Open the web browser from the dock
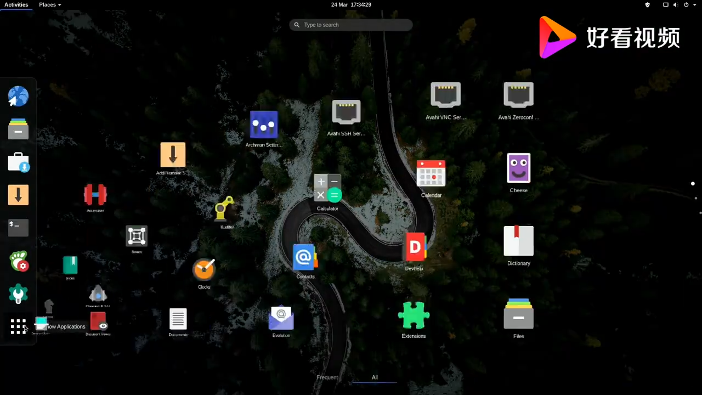702x395 pixels. pyautogui.click(x=18, y=97)
